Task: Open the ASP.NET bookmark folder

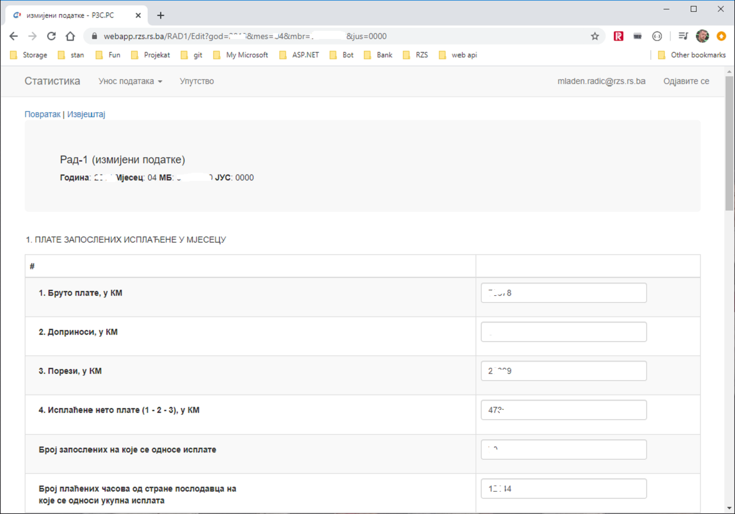Action: coord(300,55)
